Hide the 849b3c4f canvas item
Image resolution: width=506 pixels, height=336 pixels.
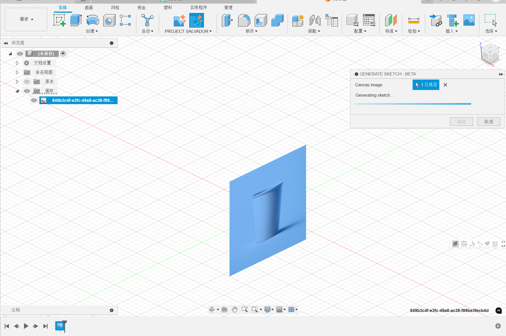click(x=34, y=100)
